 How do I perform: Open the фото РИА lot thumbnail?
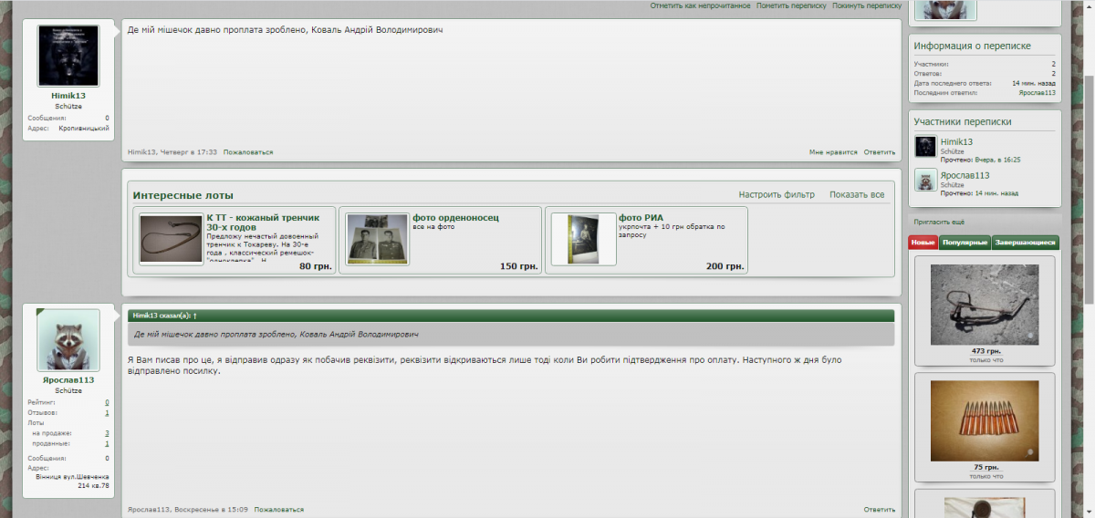[584, 240]
